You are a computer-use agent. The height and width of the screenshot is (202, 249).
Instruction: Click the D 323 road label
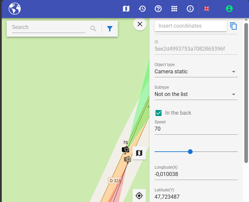coord(115,181)
